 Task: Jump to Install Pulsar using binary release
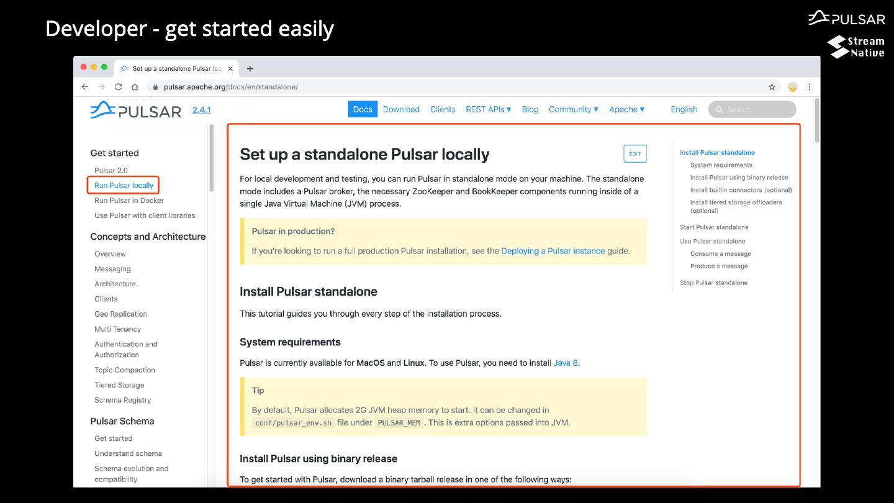point(739,178)
